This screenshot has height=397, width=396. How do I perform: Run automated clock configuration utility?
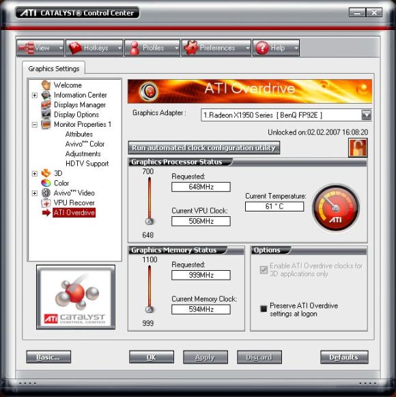pyautogui.click(x=203, y=147)
